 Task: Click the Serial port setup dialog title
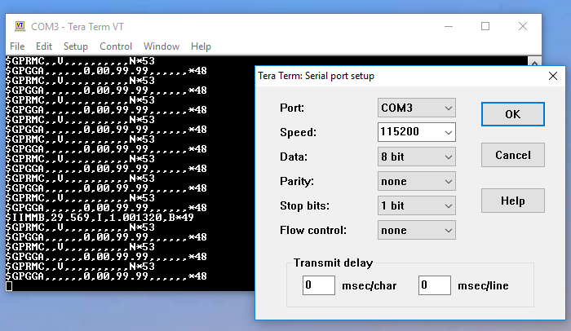pos(316,76)
